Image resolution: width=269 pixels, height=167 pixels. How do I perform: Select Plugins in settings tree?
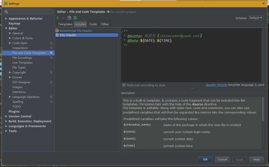point(14,111)
